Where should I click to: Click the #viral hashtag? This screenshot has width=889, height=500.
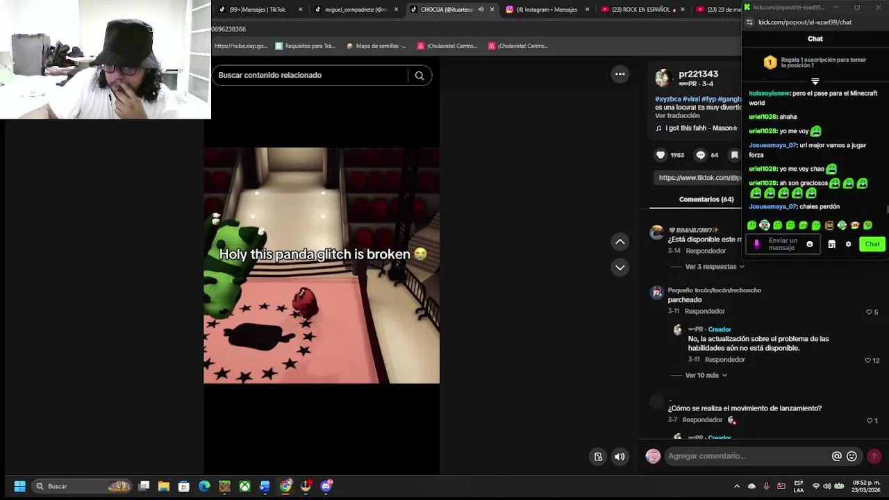[x=691, y=99]
